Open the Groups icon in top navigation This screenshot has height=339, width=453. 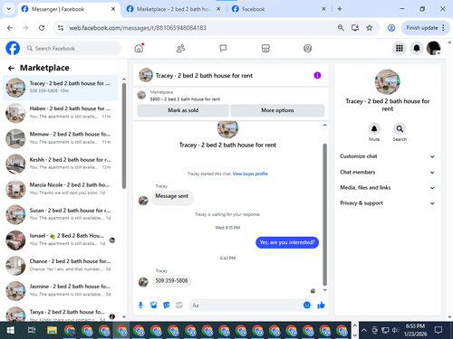(x=307, y=48)
